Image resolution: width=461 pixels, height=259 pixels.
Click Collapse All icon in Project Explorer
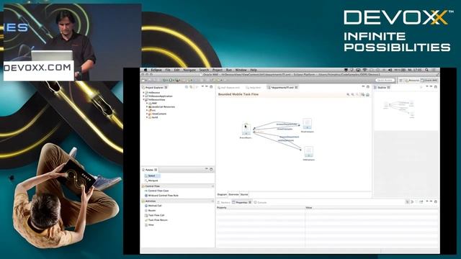pos(187,87)
